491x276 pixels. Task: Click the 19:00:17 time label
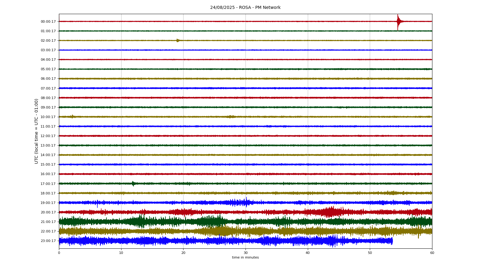(x=48, y=203)
